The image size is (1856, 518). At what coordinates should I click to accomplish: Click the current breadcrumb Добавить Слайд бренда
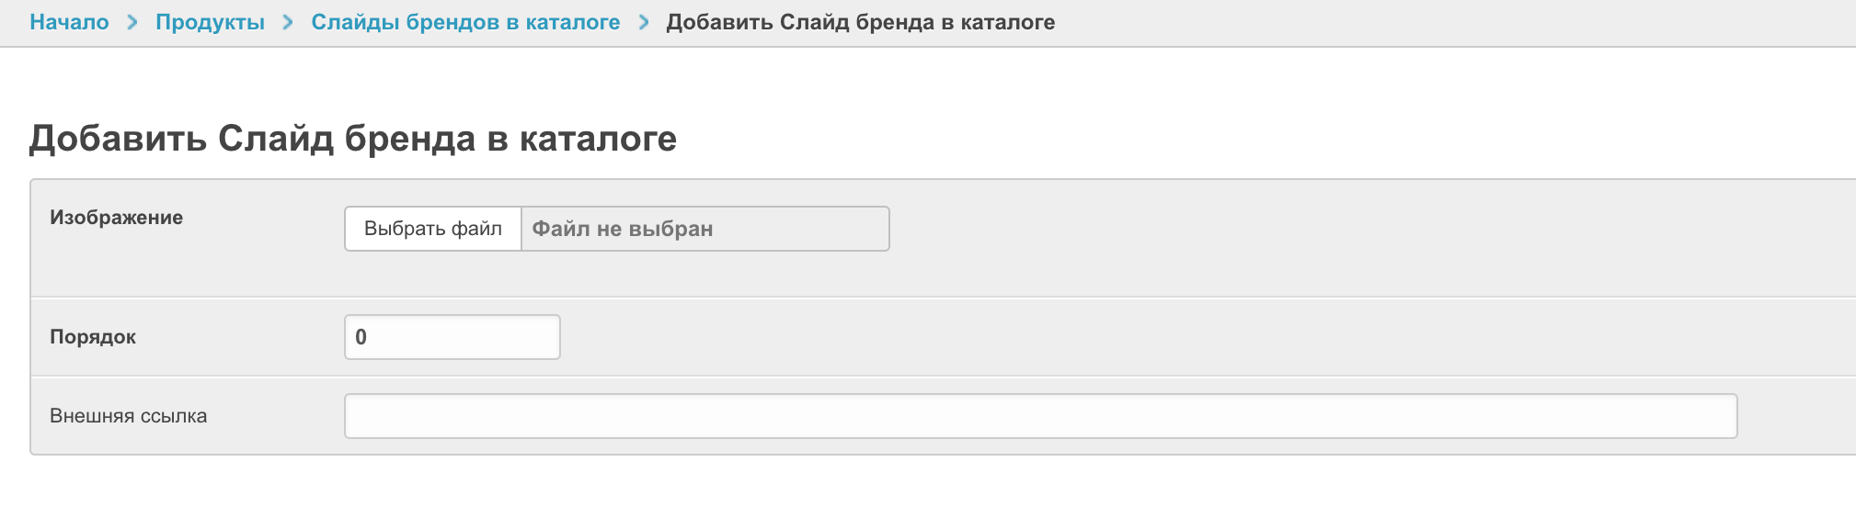coord(860,22)
